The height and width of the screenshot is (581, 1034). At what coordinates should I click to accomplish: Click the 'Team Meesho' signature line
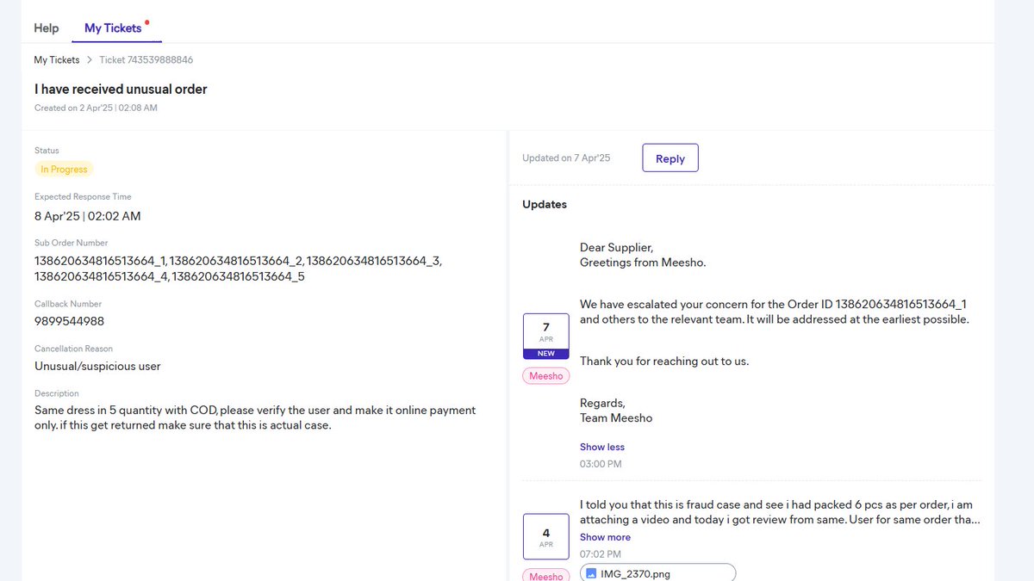(616, 418)
